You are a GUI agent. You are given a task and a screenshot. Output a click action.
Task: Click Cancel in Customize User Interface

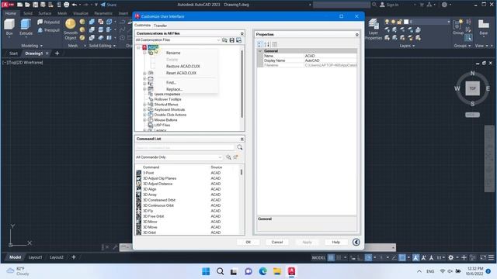[x=277, y=243]
